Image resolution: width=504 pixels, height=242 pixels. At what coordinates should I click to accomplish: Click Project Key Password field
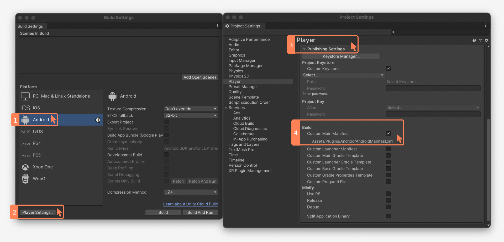433,114
